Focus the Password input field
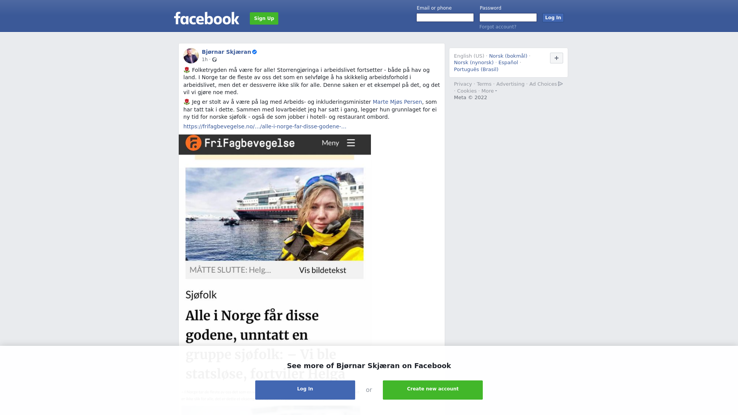This screenshot has height=415, width=738. [x=508, y=18]
